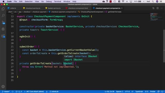
Task: Open the Selection menu
Action: (29, 2)
